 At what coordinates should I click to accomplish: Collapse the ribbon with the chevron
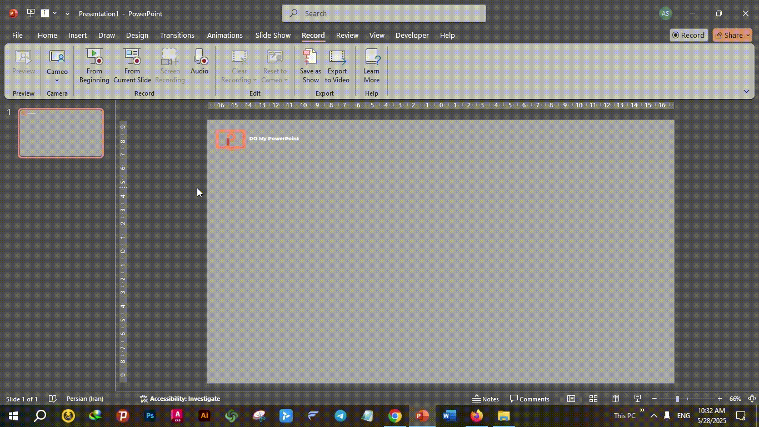(x=747, y=91)
